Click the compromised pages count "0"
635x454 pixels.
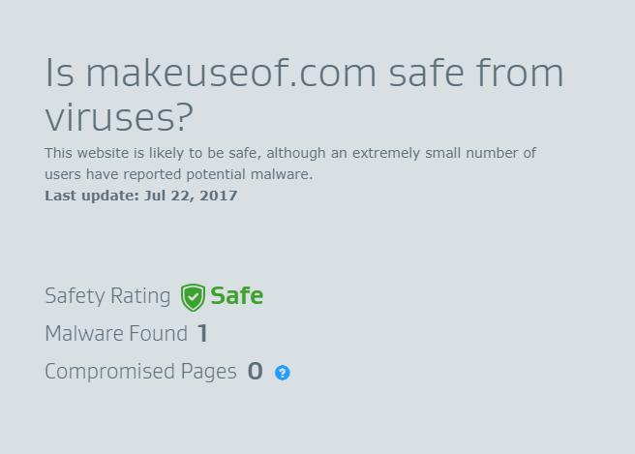pyautogui.click(x=255, y=372)
